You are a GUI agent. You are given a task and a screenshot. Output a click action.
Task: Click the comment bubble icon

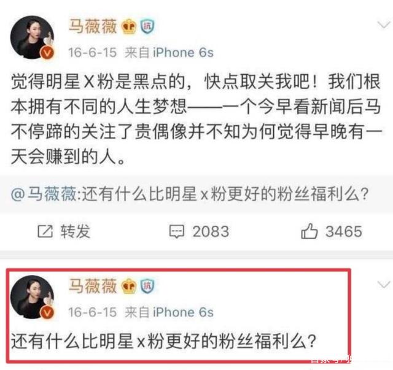pyautogui.click(x=177, y=231)
